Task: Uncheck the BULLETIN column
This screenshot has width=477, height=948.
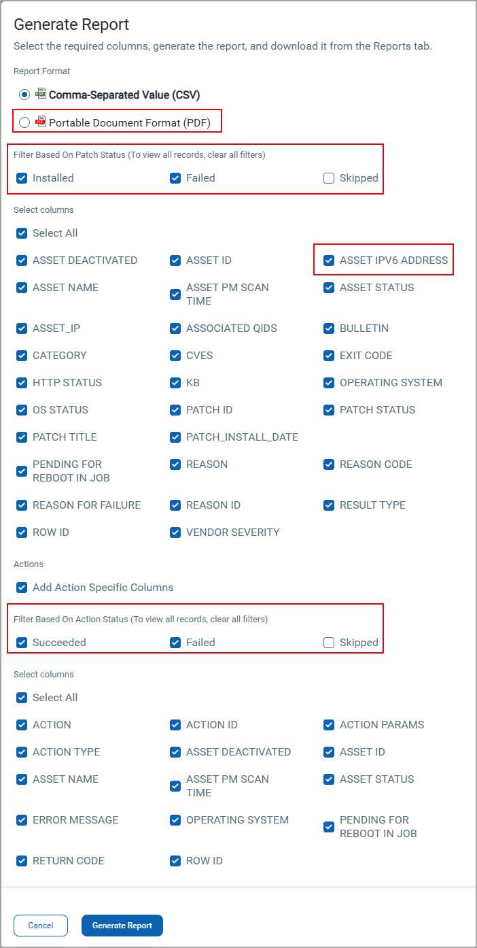Action: point(329,328)
